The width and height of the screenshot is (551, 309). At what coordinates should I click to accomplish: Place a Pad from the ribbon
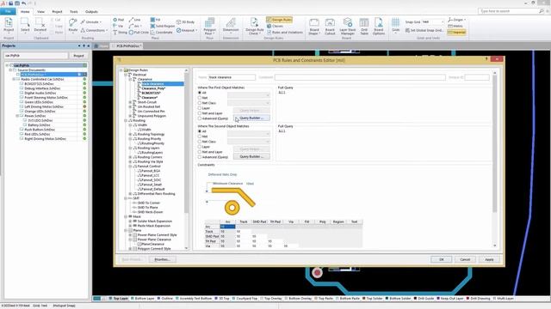click(x=119, y=20)
